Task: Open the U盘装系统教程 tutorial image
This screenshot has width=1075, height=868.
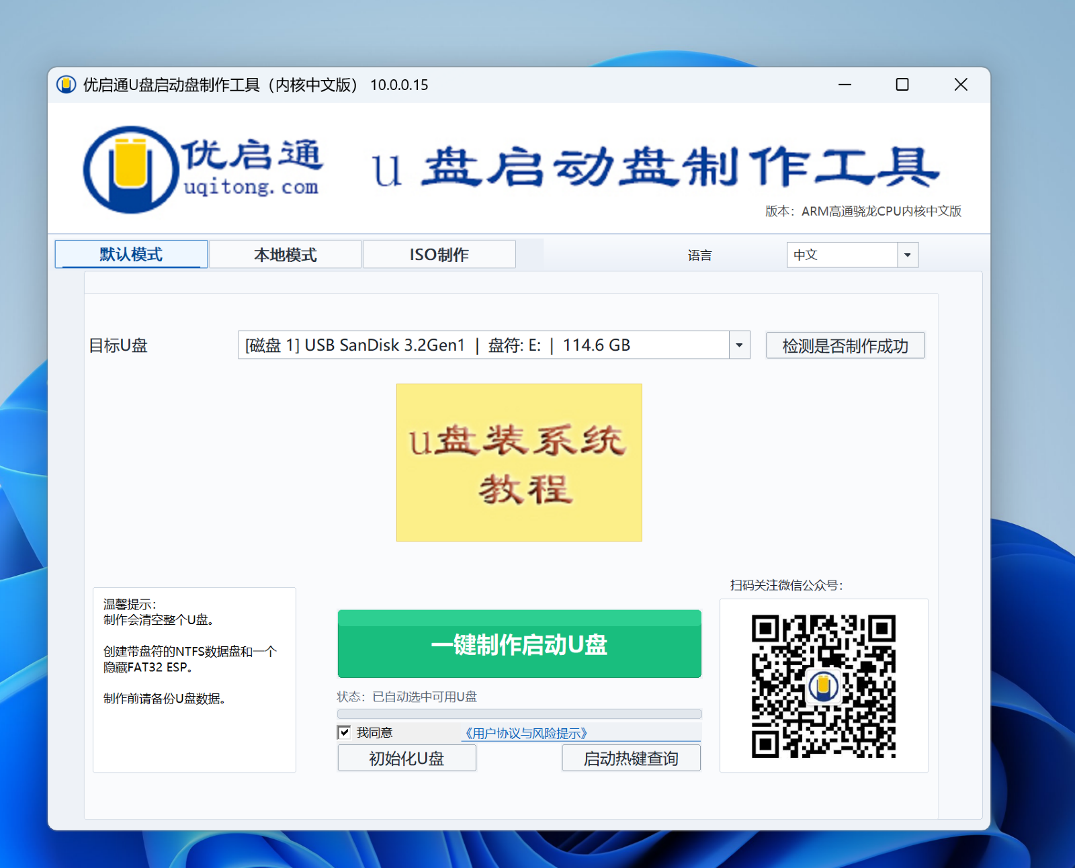Action: tap(519, 462)
